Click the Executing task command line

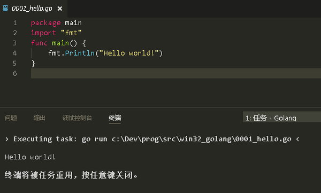point(152,139)
